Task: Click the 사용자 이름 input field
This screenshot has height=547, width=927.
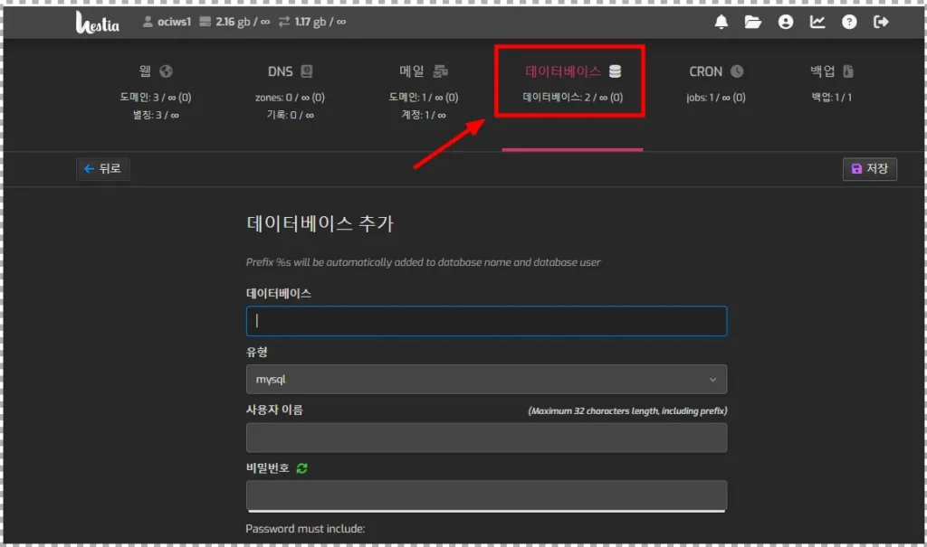Action: pos(486,438)
